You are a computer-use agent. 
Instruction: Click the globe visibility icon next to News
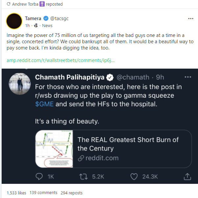pyautogui.click(x=35, y=25)
